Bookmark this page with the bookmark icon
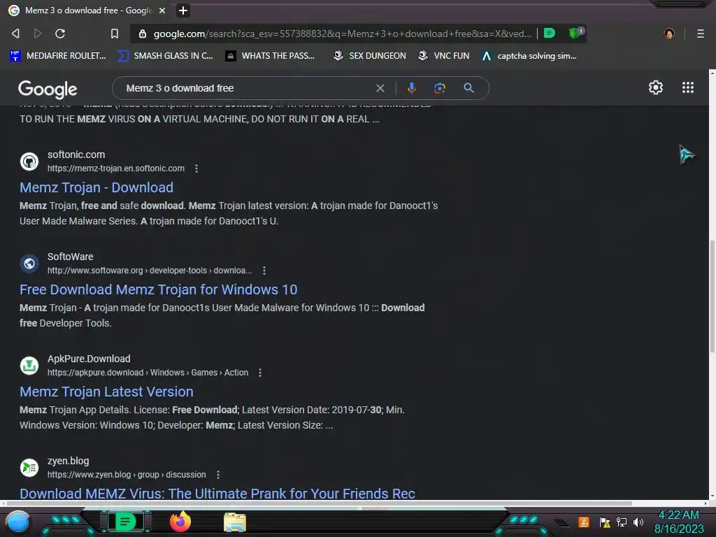The width and height of the screenshot is (716, 537). point(115,34)
